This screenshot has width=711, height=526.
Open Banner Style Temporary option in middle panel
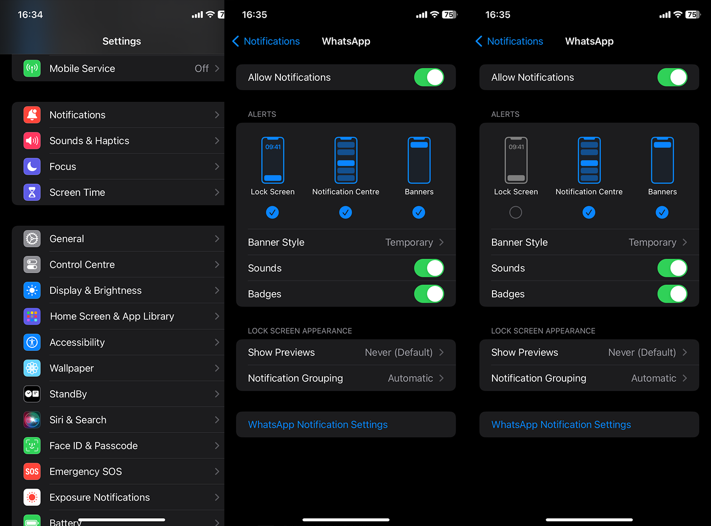click(346, 243)
